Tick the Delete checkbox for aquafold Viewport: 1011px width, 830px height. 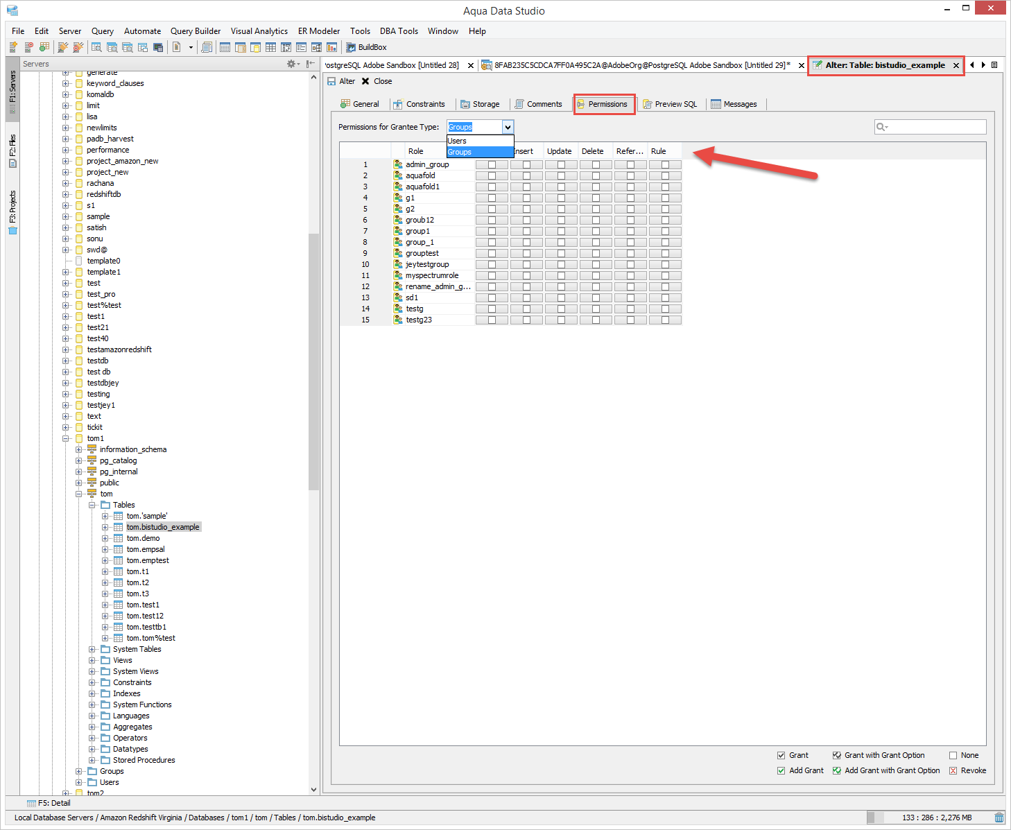(596, 176)
